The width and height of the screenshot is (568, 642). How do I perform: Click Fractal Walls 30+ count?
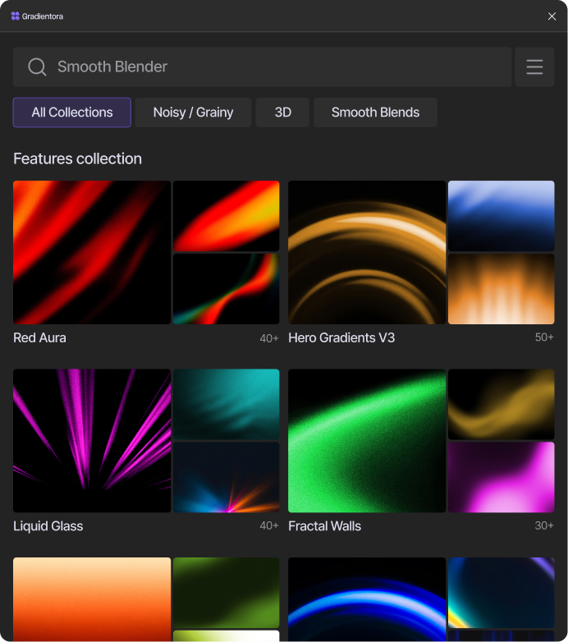(544, 525)
